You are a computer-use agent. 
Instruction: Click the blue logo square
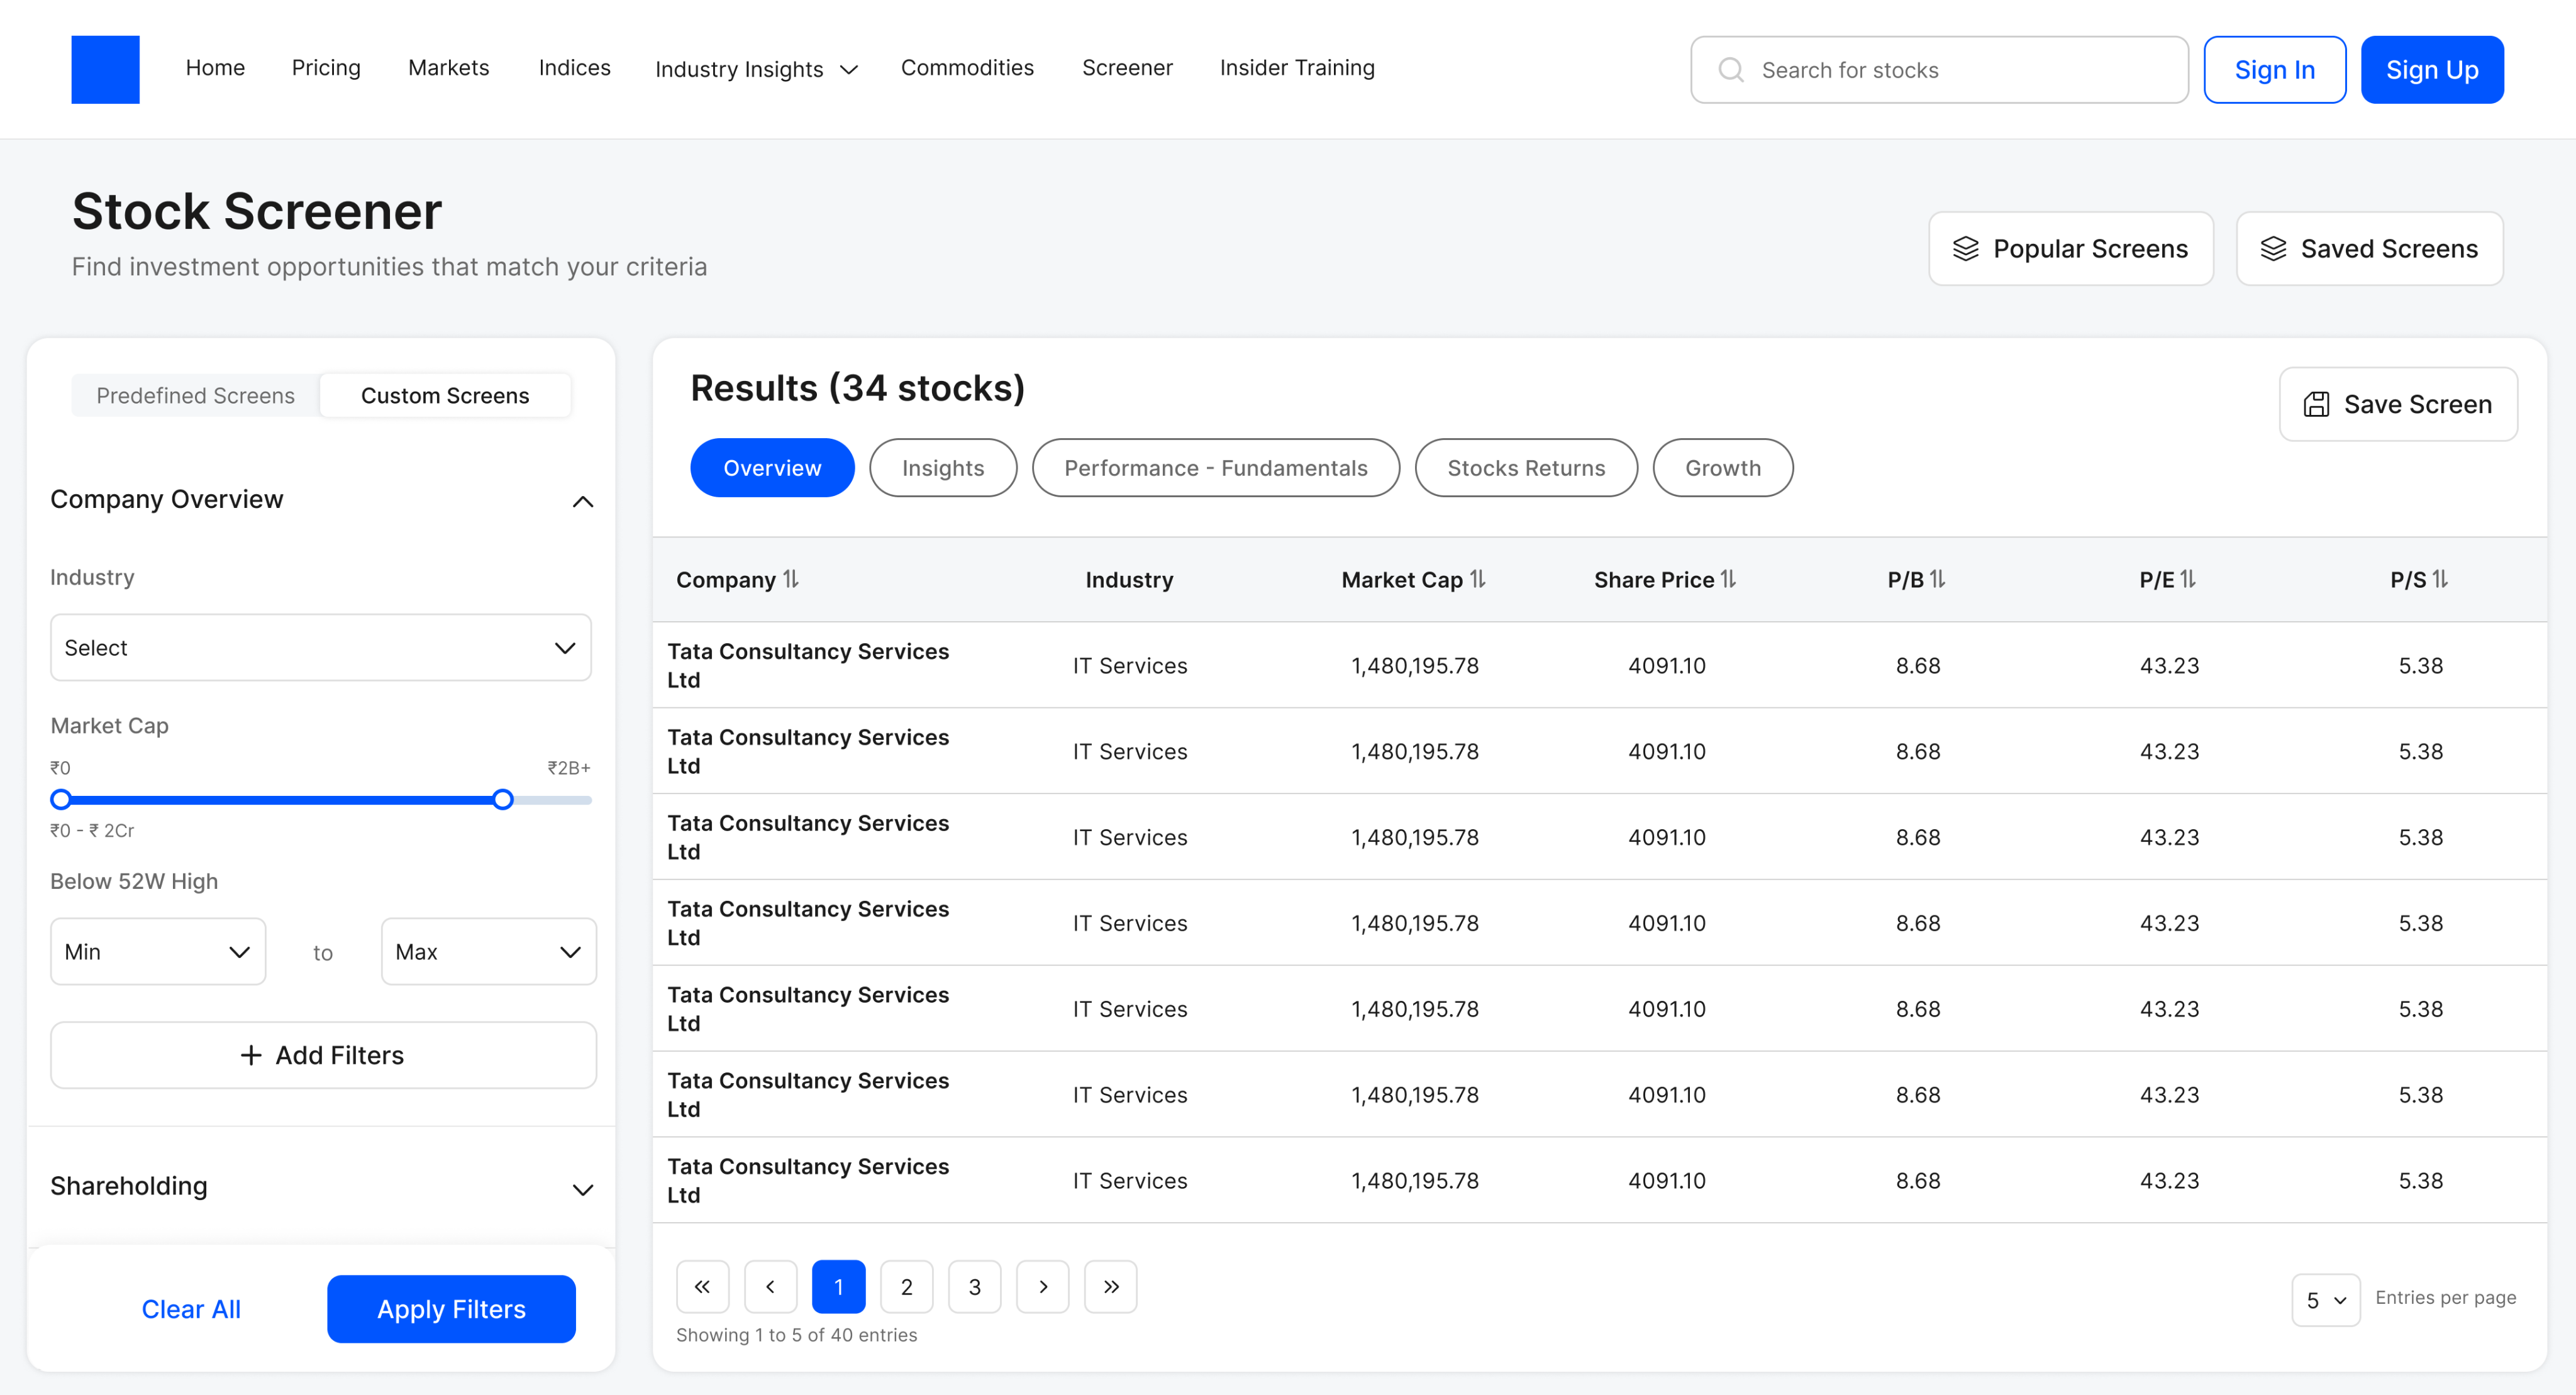coord(105,69)
